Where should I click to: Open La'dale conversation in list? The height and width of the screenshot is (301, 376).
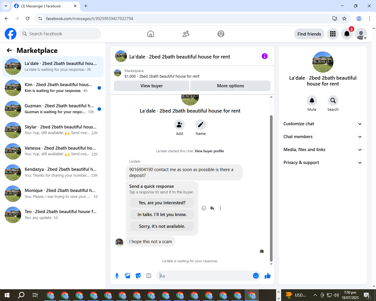53,67
